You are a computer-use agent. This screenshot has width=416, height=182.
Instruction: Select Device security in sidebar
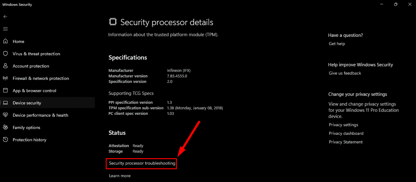tap(27, 103)
